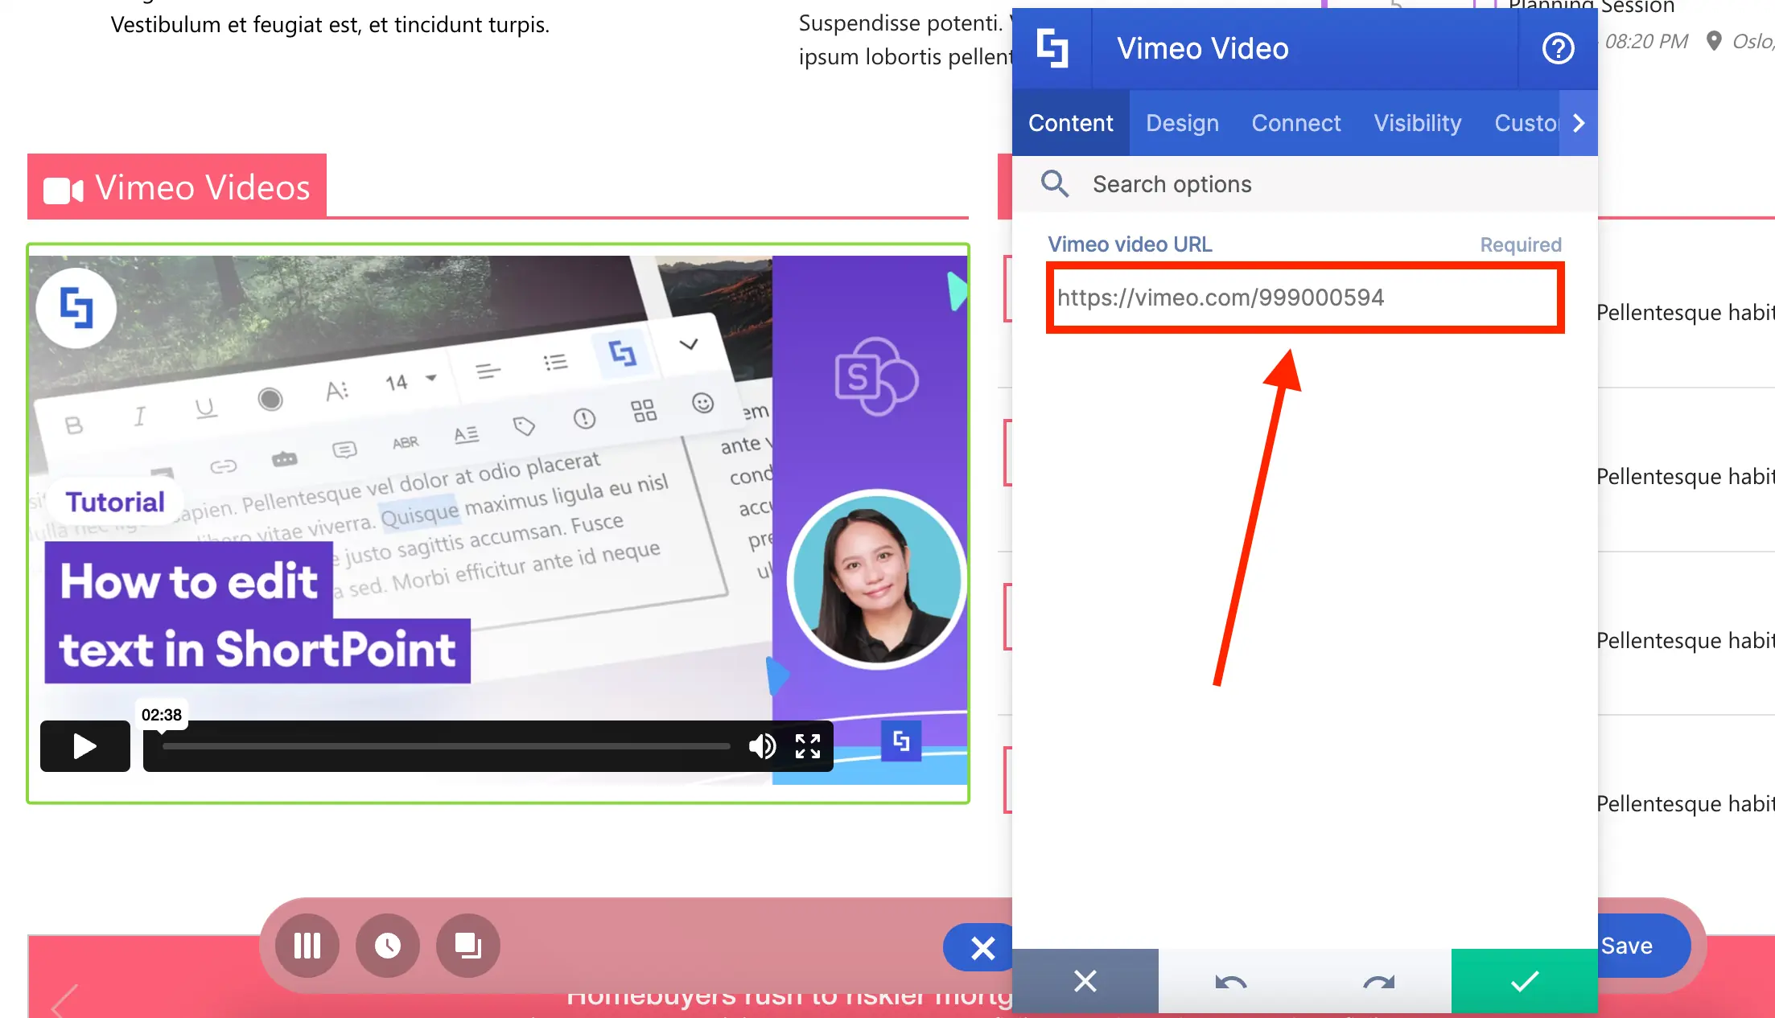Click the previous arrow on the bottom news slider
The width and height of the screenshot is (1775, 1018).
pyautogui.click(x=64, y=1001)
